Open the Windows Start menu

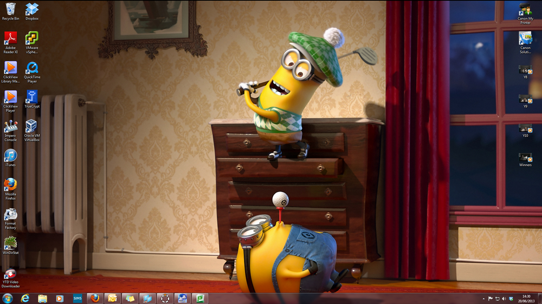pos(7,299)
